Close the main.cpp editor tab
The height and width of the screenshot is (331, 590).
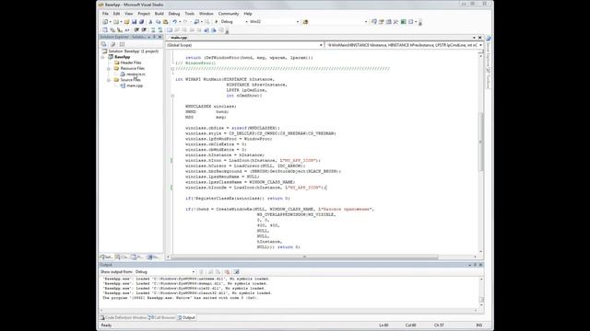click(479, 38)
